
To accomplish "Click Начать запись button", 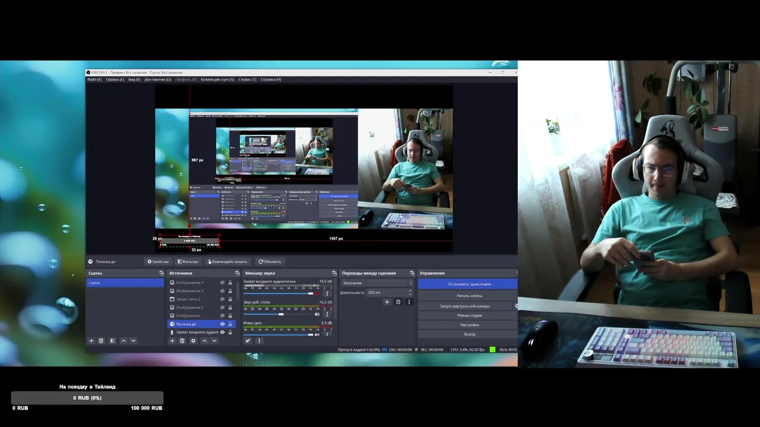I will pyautogui.click(x=468, y=295).
